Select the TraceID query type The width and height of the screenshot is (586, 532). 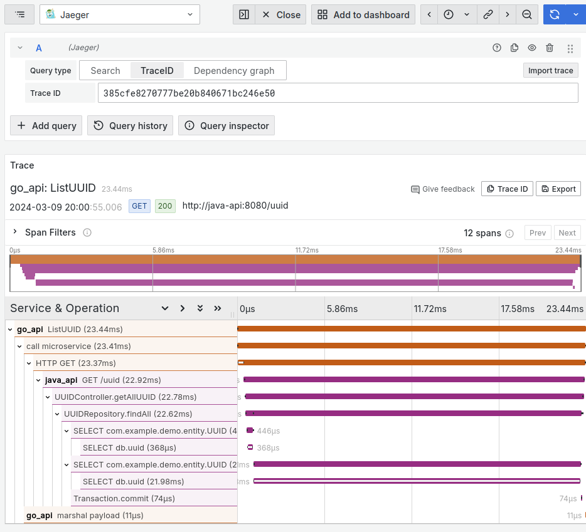[157, 71]
